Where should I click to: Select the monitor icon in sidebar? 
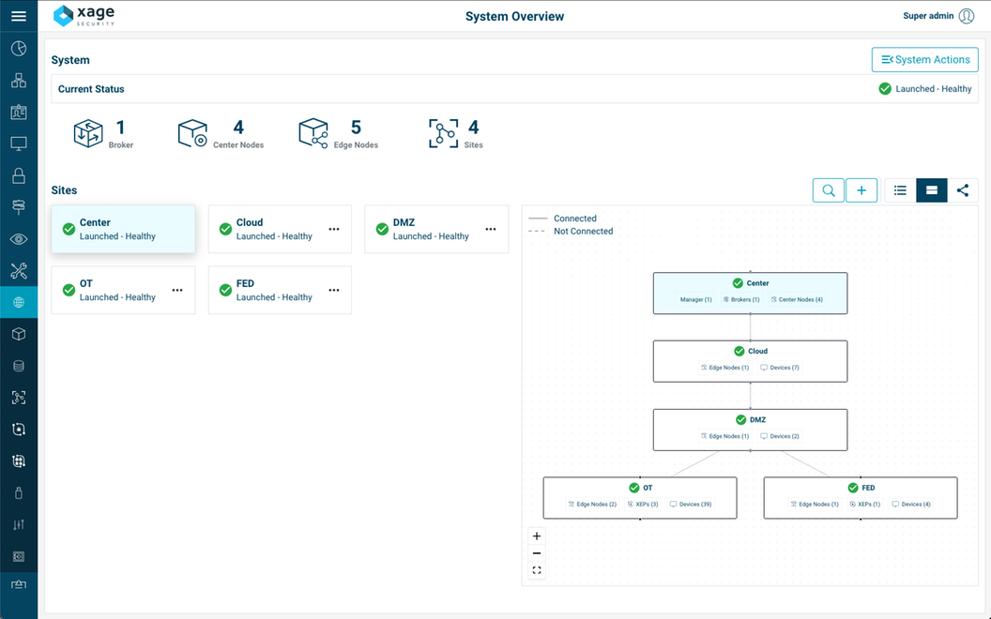coord(19,143)
